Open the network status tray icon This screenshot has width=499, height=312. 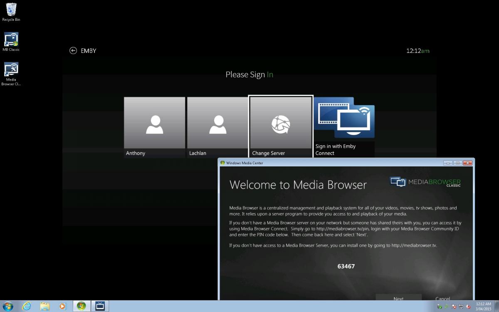coord(461,307)
